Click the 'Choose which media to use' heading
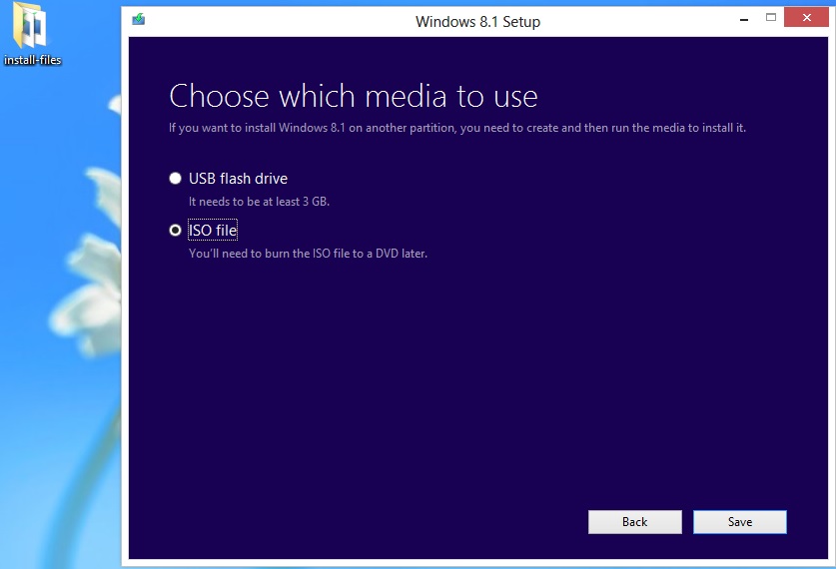836x569 pixels. coord(353,97)
